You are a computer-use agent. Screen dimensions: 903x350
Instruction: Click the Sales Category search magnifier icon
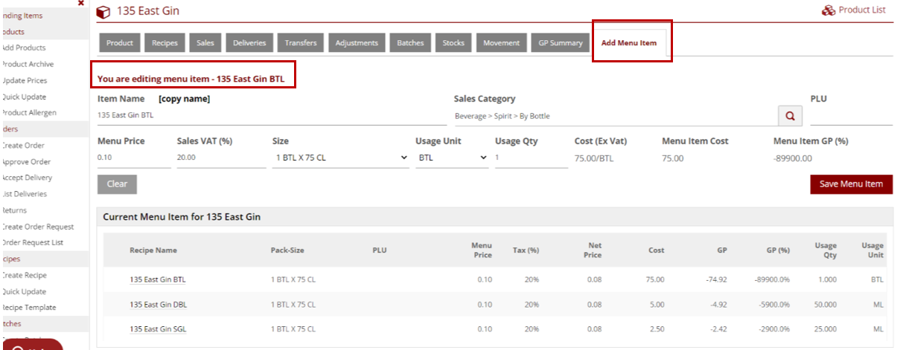(790, 116)
